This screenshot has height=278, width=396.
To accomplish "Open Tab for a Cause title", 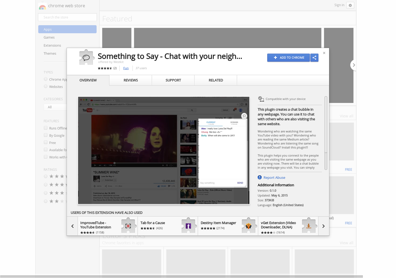I will 153,223.
